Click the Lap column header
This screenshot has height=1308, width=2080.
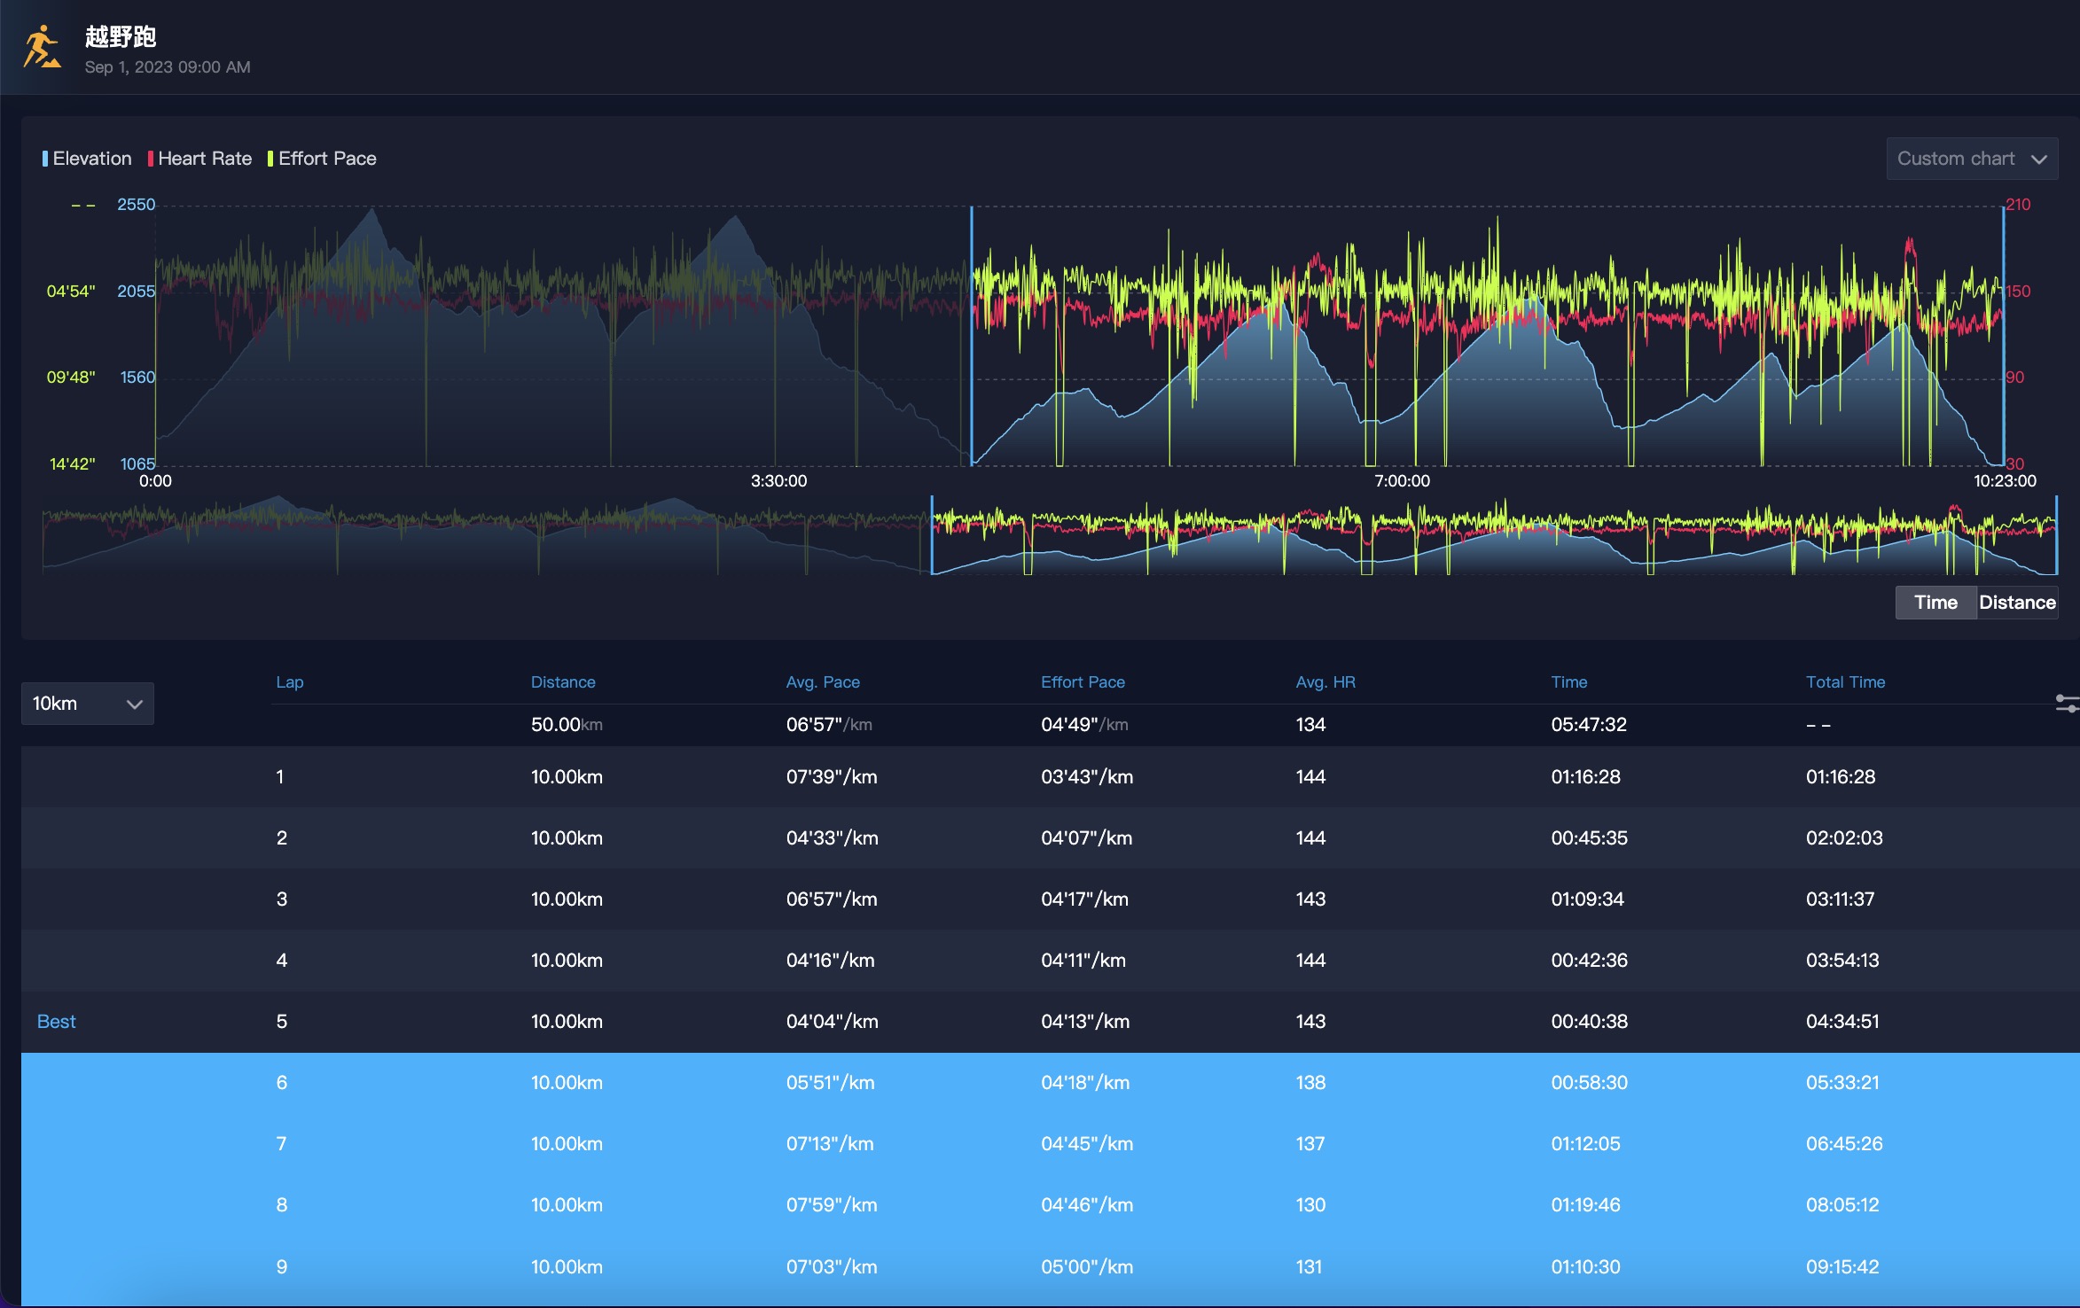[x=290, y=682]
